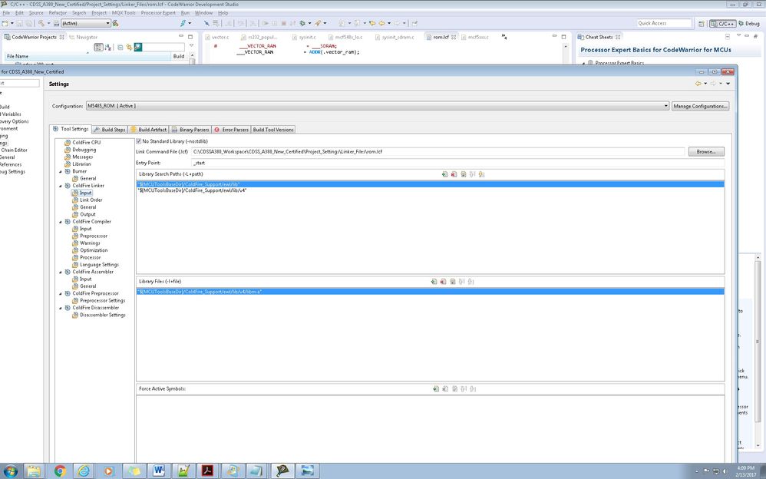The height and width of the screenshot is (479, 766).
Task: Collapse the ColdFire Linker tree node
Action: click(x=61, y=186)
